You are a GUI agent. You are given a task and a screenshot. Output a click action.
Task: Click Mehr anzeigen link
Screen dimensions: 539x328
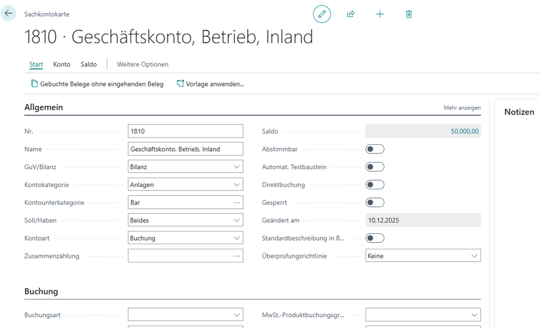tap(462, 108)
